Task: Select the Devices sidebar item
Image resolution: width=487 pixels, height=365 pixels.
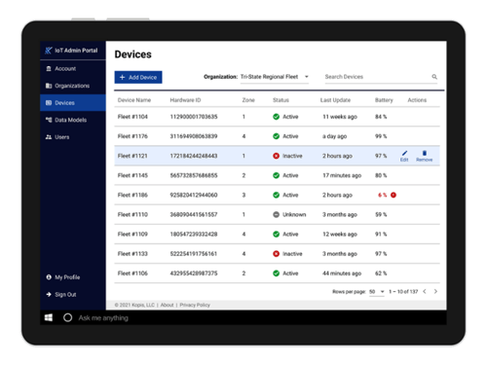Action: pos(73,103)
